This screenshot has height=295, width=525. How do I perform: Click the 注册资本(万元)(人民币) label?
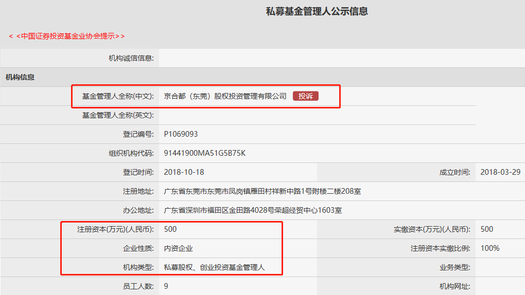tap(115, 229)
